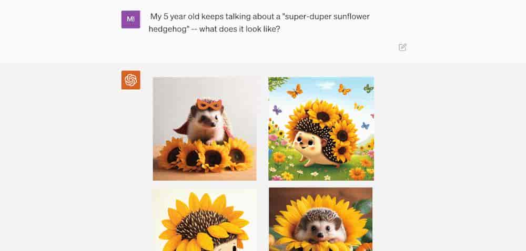Click the orange ChatGPT logo avatar

coord(131,80)
